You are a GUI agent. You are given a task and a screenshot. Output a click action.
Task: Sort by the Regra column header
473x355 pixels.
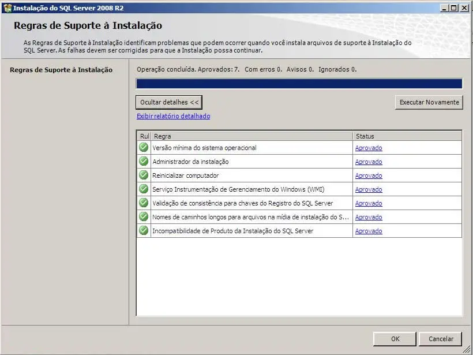(x=251, y=136)
